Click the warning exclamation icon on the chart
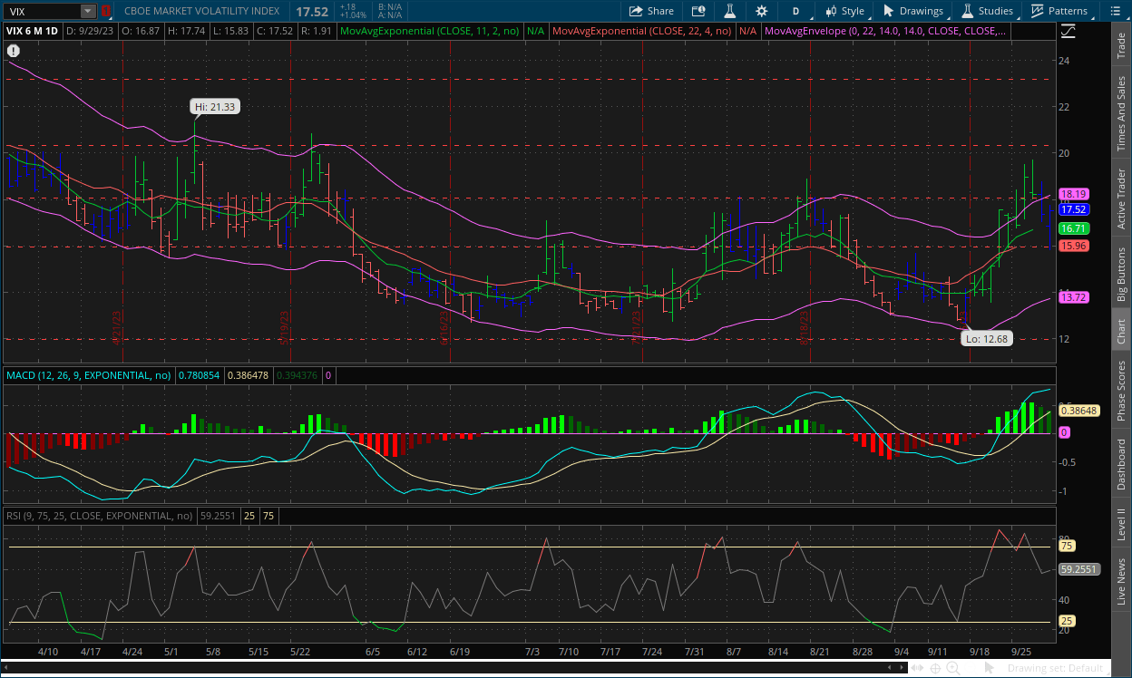The width and height of the screenshot is (1132, 678). pos(13,51)
